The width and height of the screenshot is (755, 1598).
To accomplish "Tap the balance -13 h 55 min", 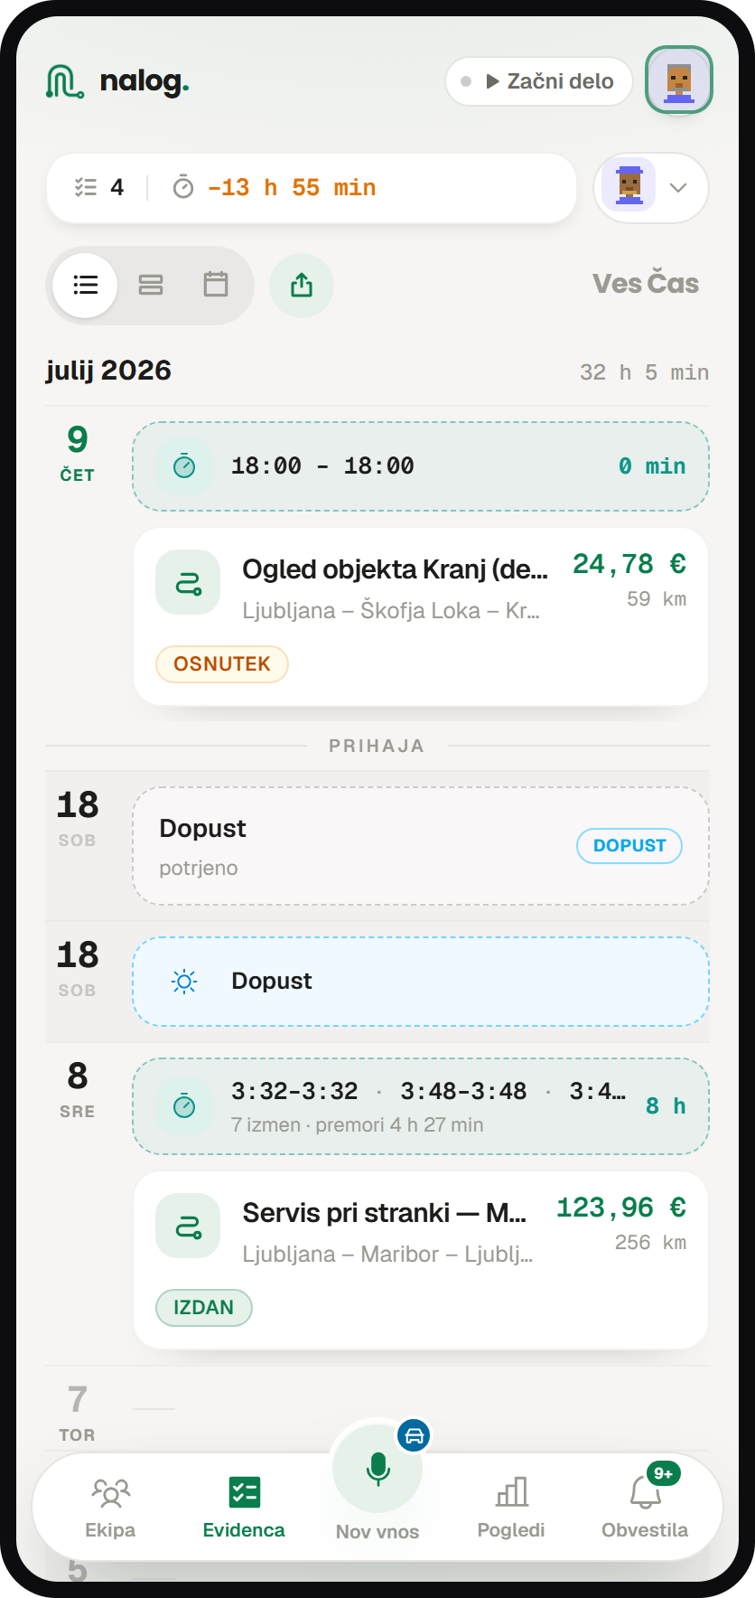I will [x=292, y=188].
